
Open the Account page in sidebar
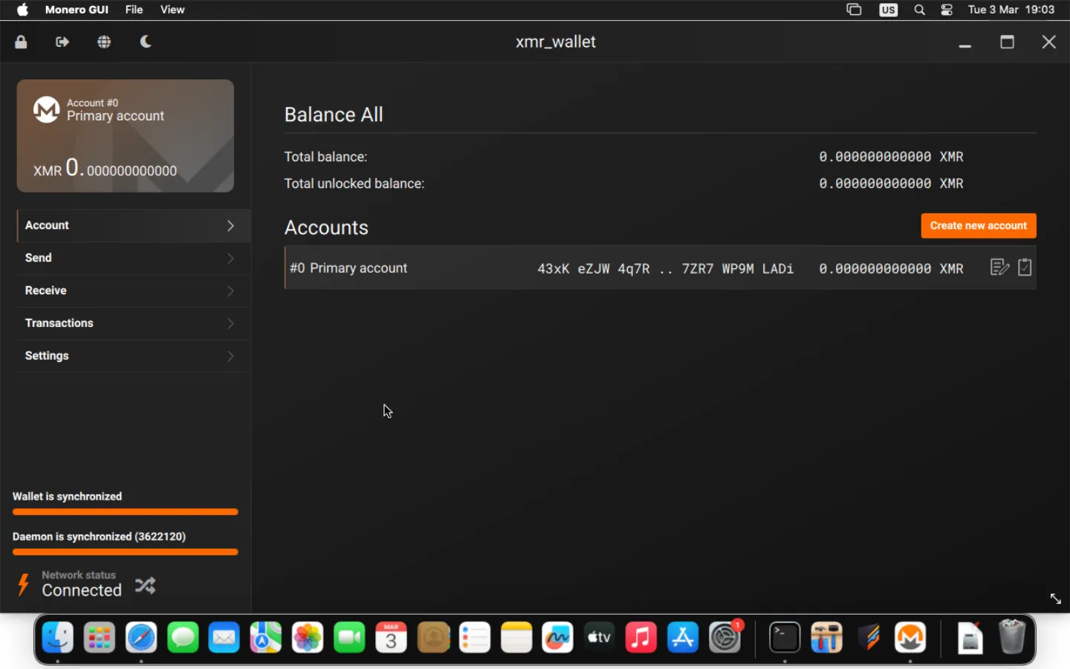coord(134,225)
